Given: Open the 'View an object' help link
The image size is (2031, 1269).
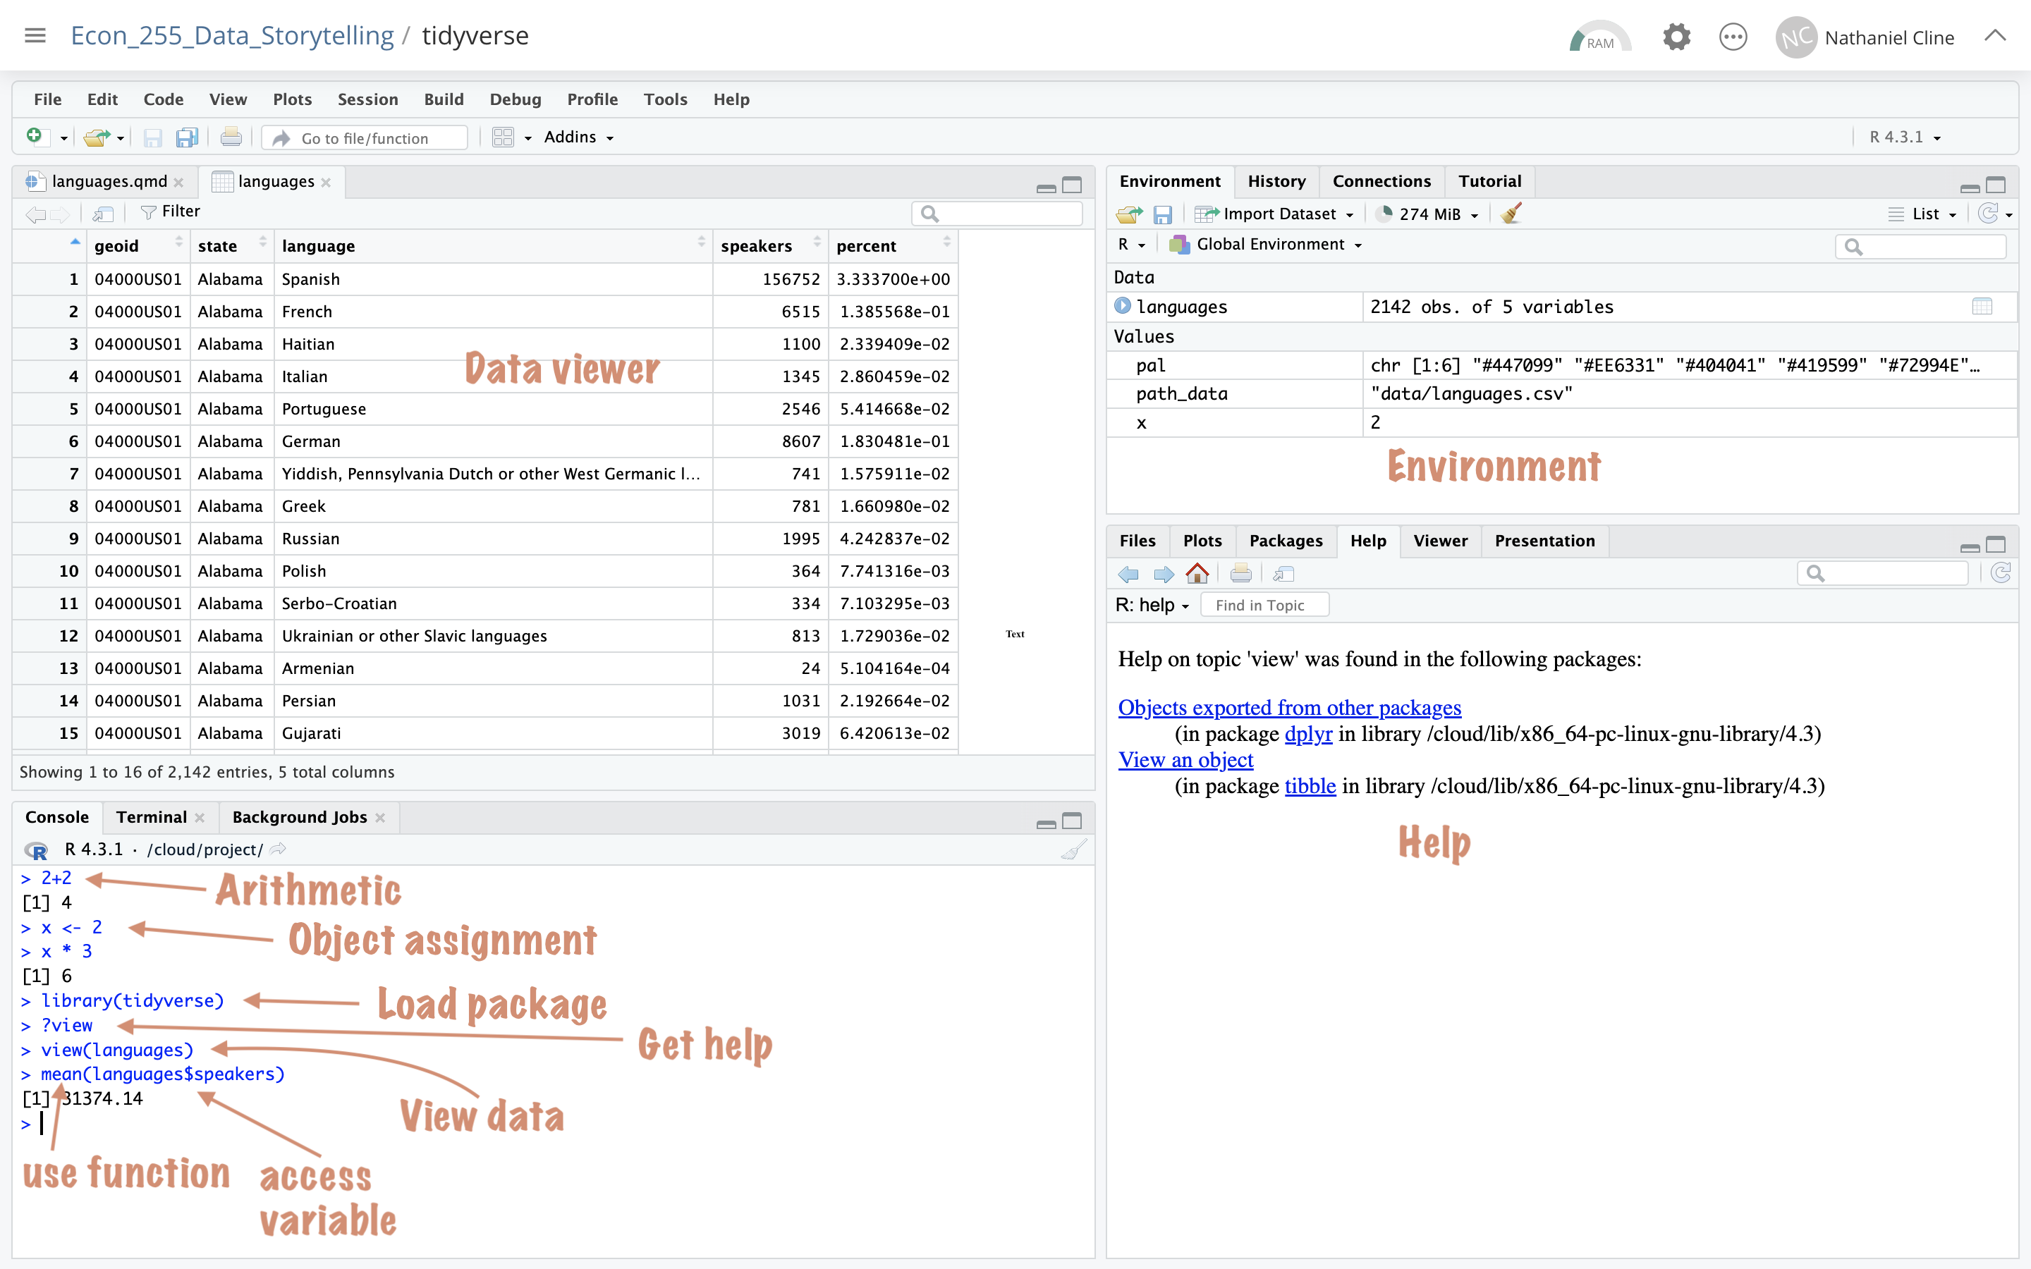Looking at the screenshot, I should 1185,759.
